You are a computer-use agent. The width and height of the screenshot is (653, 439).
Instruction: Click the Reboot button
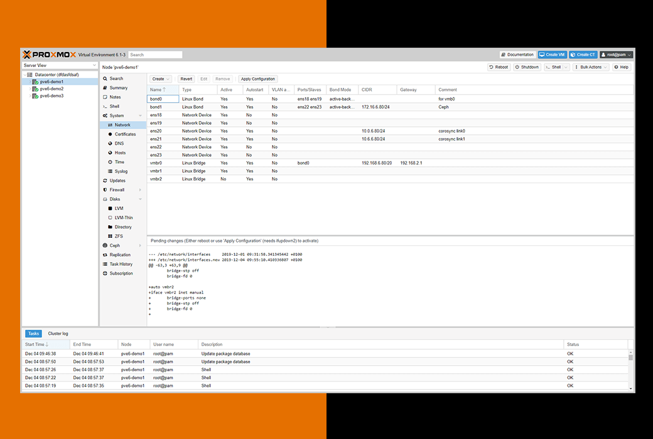499,67
